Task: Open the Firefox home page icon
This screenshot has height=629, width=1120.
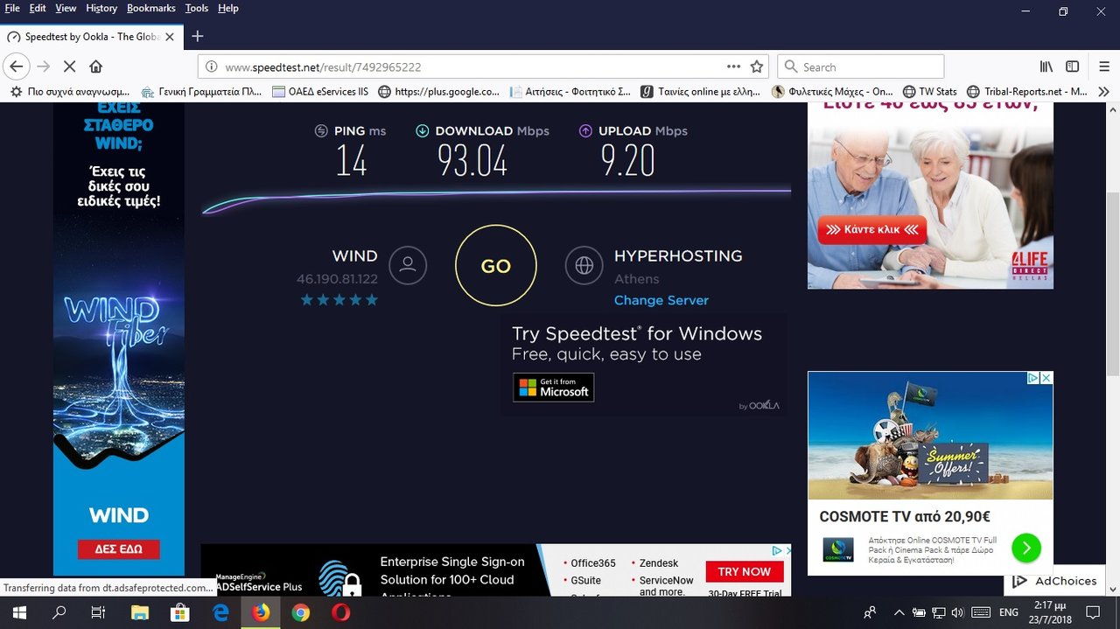Action: click(96, 66)
